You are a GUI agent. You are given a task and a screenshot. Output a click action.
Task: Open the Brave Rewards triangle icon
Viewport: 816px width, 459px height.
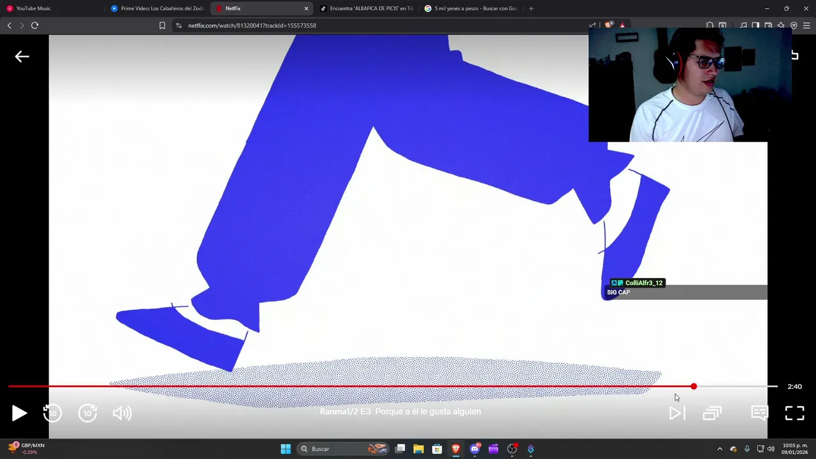[x=622, y=25]
